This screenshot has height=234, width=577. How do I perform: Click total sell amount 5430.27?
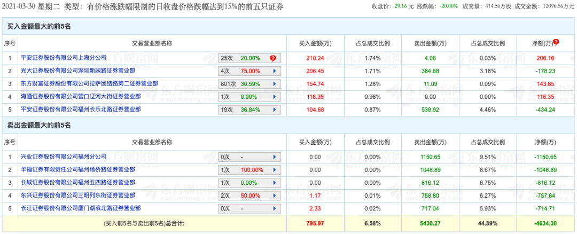(430, 223)
